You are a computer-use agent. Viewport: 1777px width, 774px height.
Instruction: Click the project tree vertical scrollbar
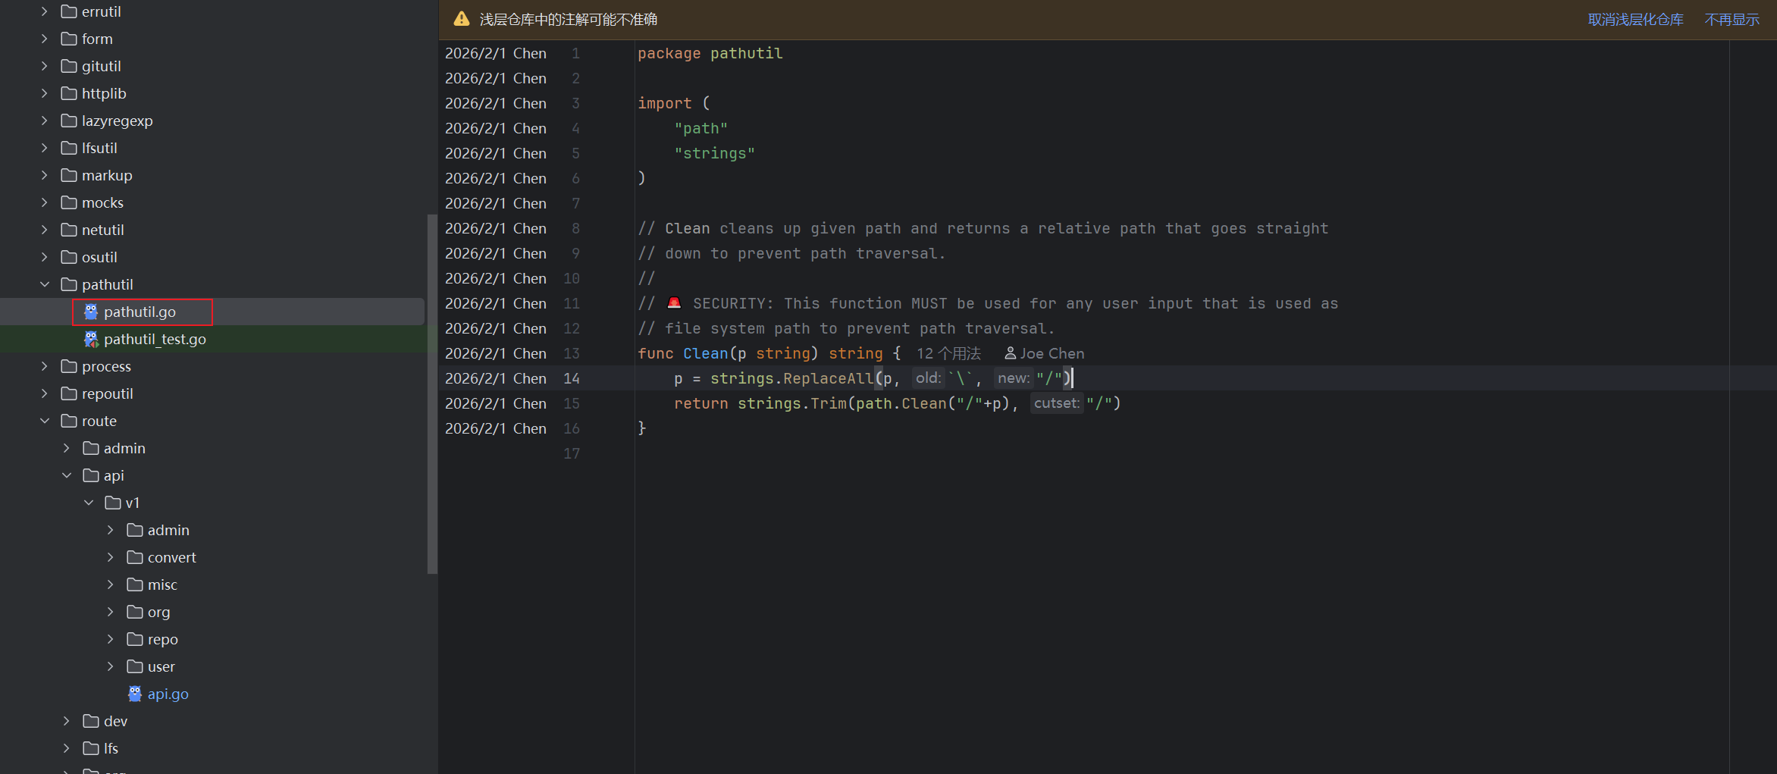pos(432,394)
